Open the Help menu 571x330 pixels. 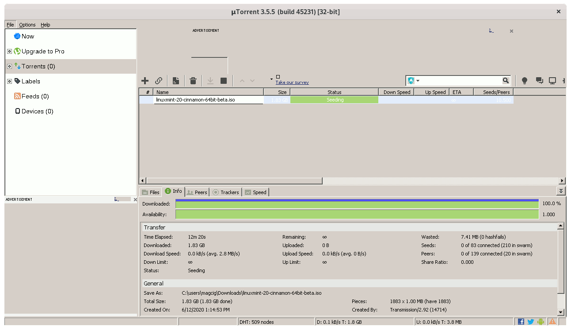point(46,25)
